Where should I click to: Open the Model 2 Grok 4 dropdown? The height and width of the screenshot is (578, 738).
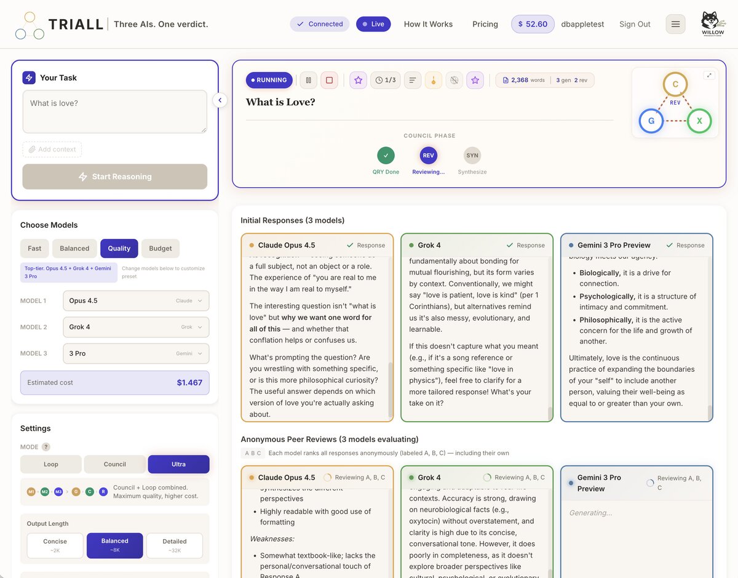136,327
